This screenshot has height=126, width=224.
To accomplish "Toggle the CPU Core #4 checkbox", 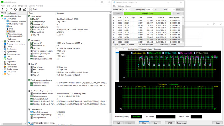I will click(195, 53).
